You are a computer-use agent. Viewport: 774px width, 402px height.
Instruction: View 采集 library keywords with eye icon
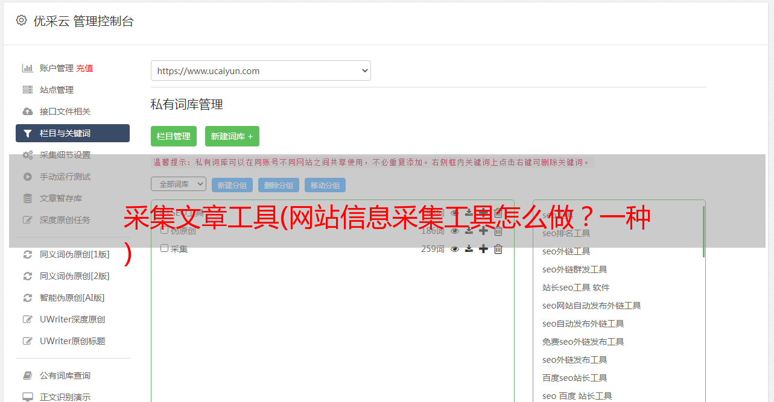point(455,249)
